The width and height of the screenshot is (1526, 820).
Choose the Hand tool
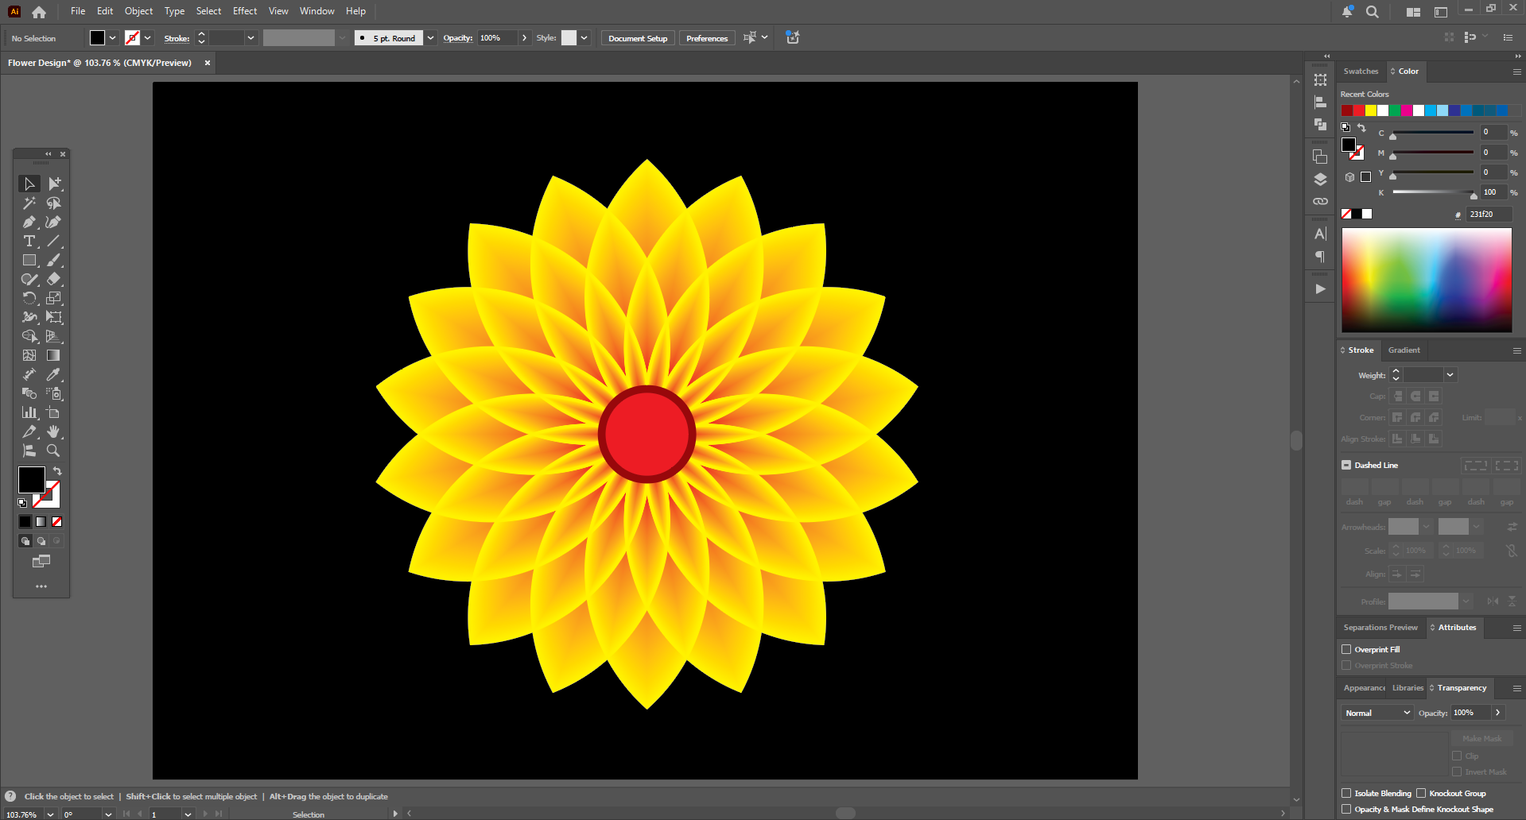tap(53, 431)
